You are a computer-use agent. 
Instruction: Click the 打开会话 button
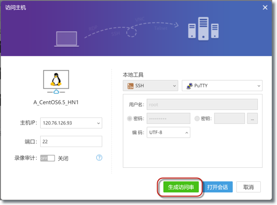[x=218, y=187]
